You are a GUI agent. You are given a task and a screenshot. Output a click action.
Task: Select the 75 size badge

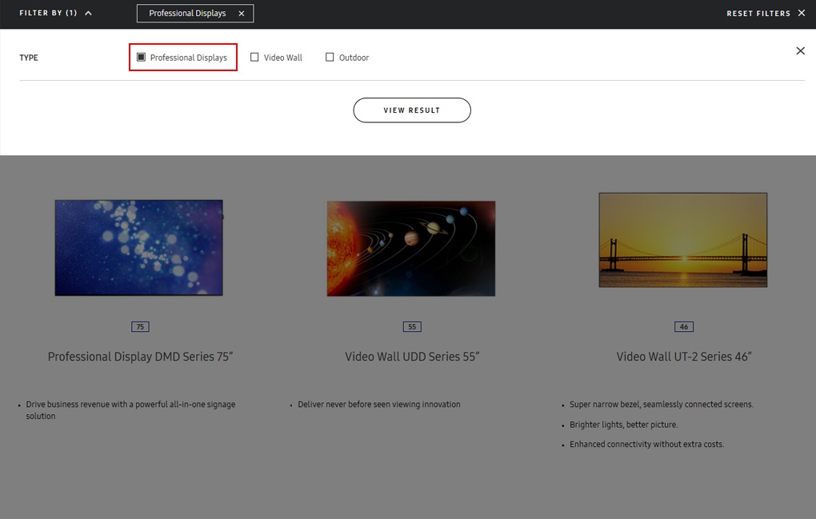click(x=140, y=326)
